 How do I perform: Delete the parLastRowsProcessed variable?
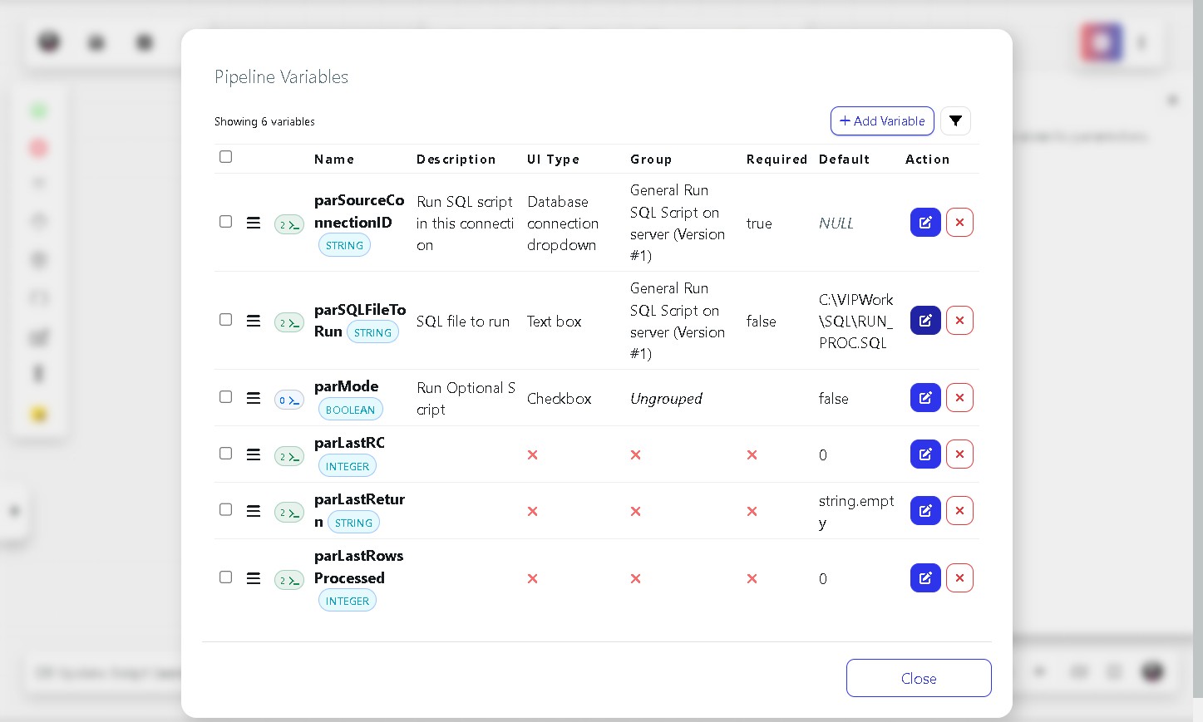tap(959, 578)
